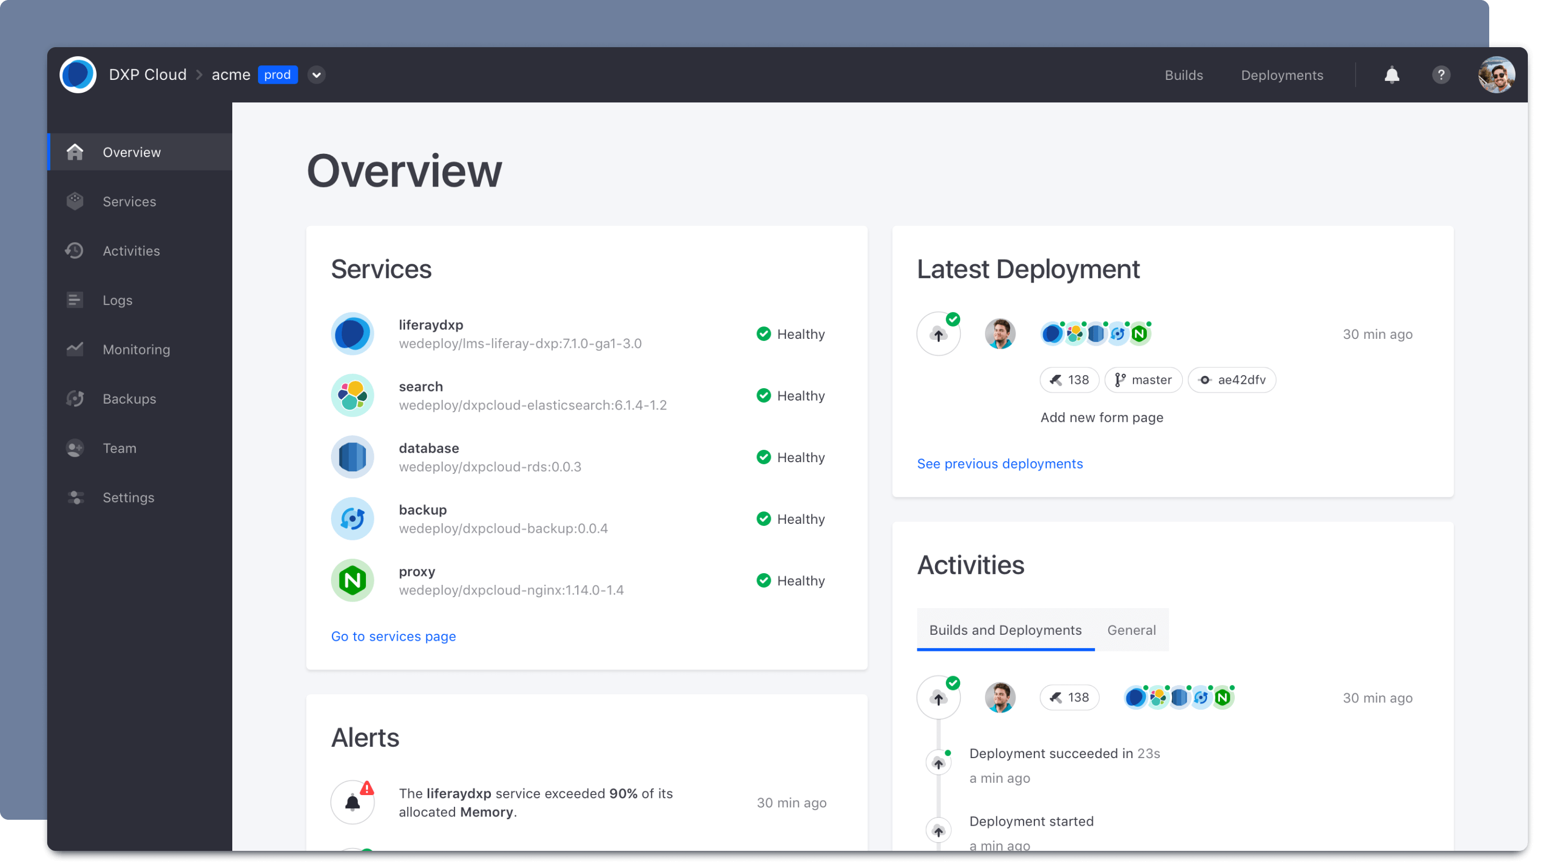This screenshot has height=868, width=1545.
Task: Click the Deployment started entry
Action: click(x=1032, y=821)
